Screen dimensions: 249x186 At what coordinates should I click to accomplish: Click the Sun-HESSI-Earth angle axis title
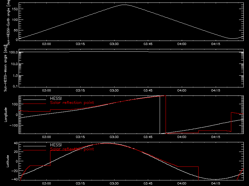[8, 23]
